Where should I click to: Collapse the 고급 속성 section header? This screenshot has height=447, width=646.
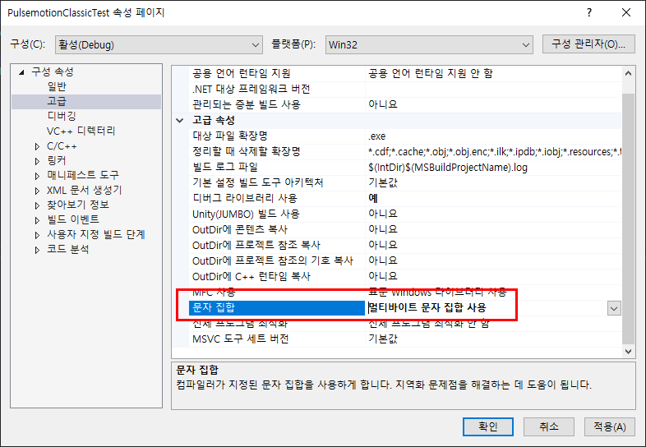tap(181, 120)
